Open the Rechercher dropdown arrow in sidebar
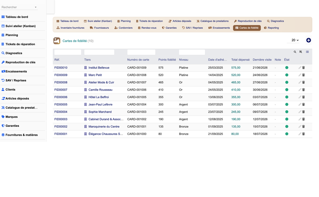 (x=36, y=7)
